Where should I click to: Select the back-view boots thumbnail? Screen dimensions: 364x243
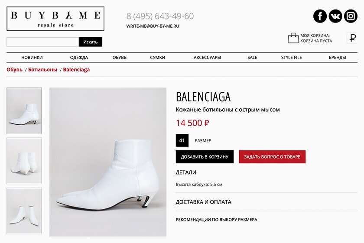tap(24, 161)
